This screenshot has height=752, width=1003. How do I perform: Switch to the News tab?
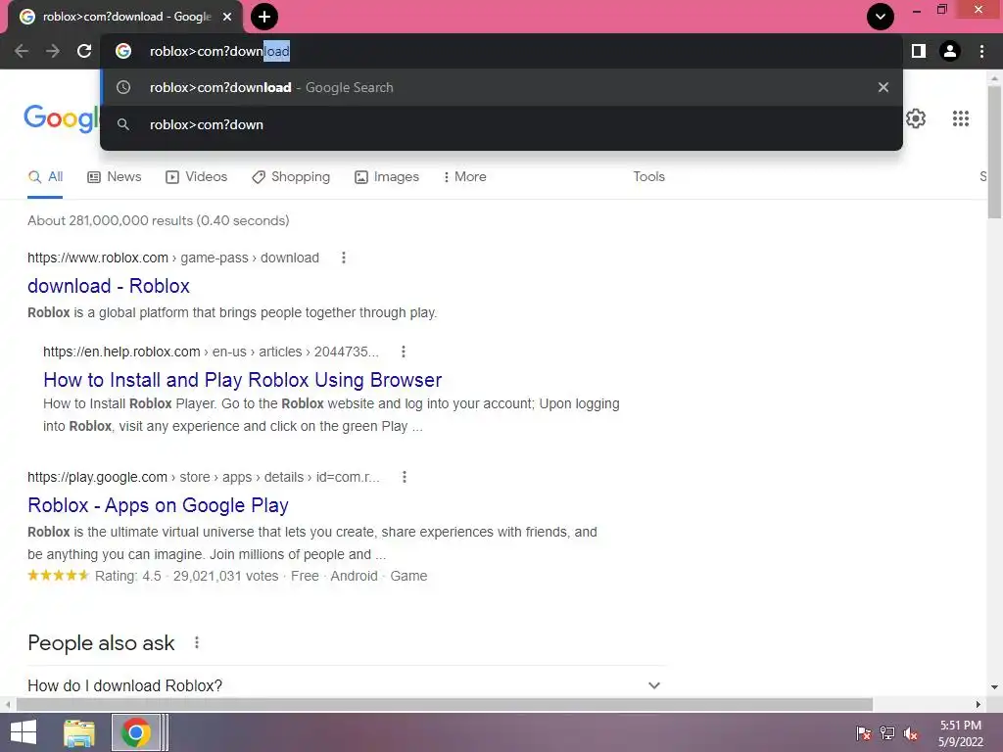point(115,177)
